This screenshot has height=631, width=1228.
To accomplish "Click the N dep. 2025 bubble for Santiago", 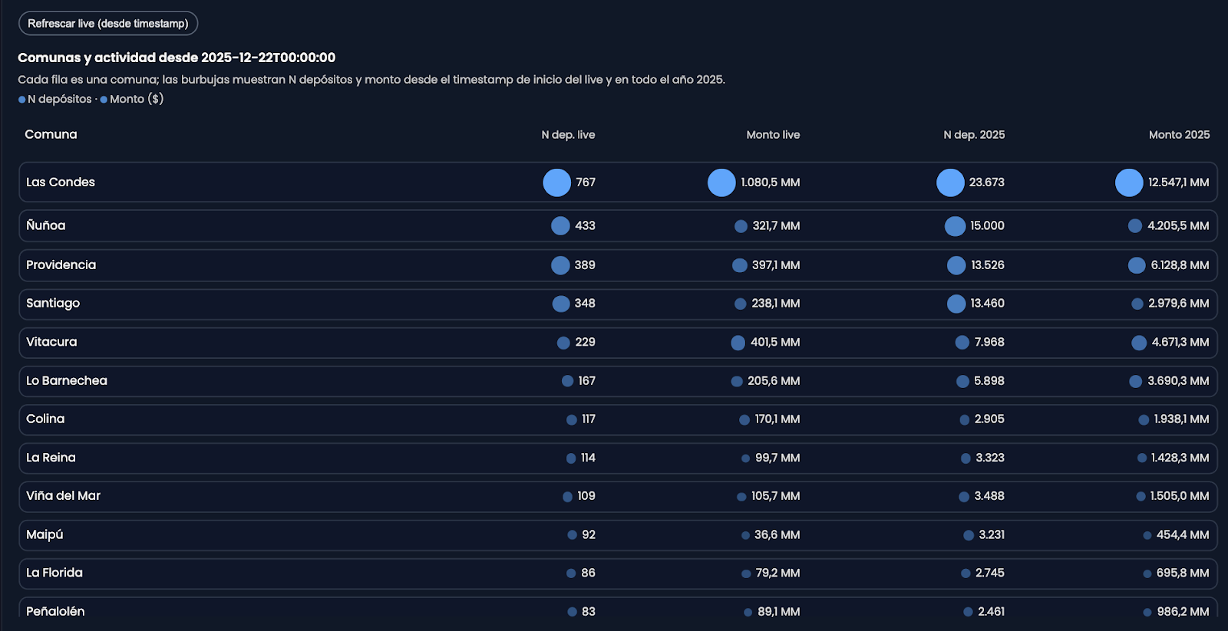I will click(956, 304).
